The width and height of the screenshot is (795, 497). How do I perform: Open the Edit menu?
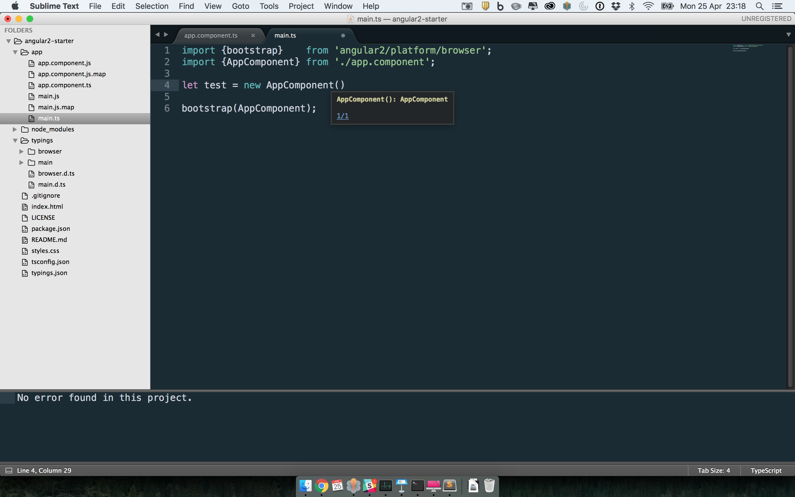118,6
